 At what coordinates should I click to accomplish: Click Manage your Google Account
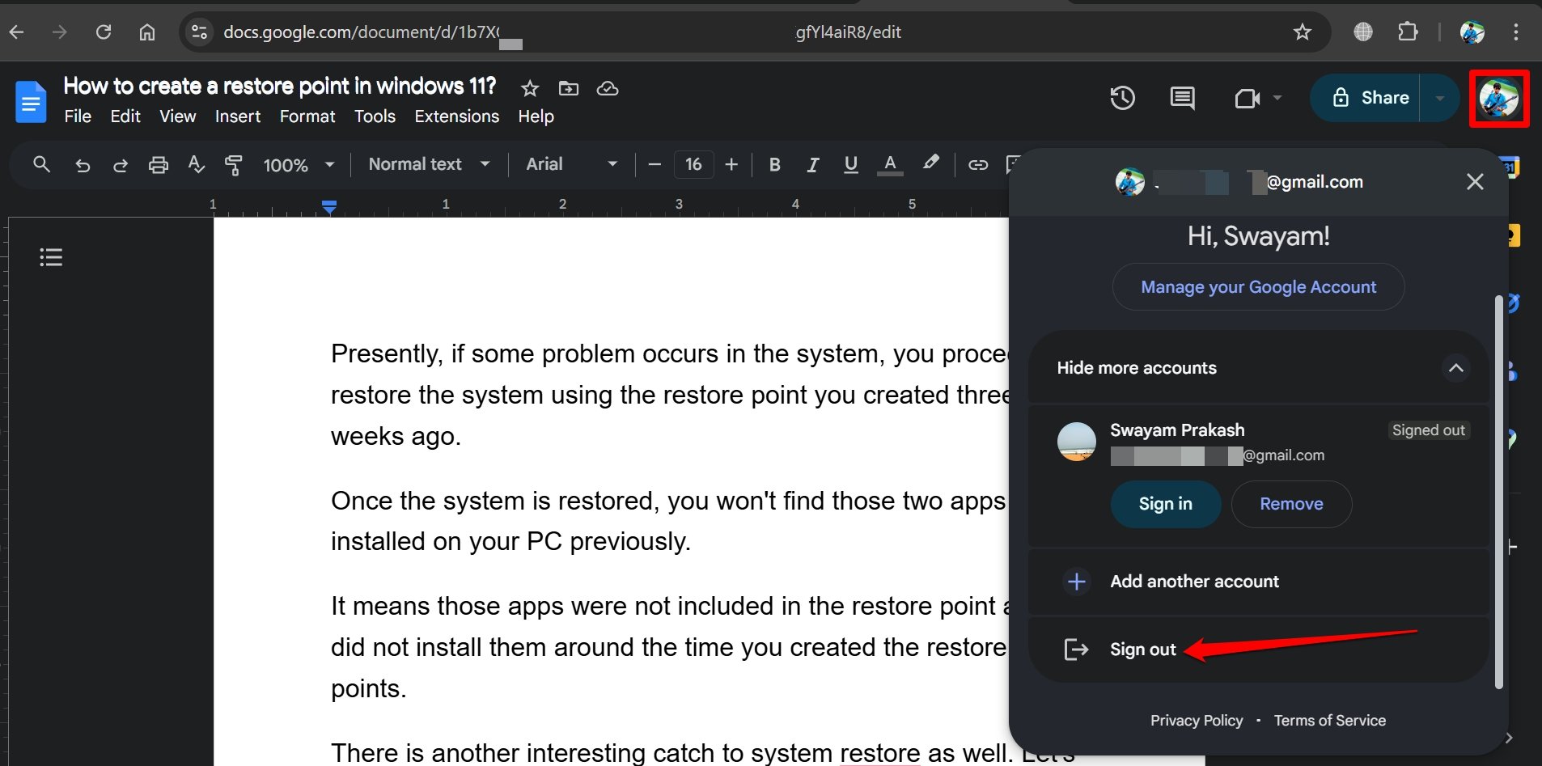pos(1258,287)
